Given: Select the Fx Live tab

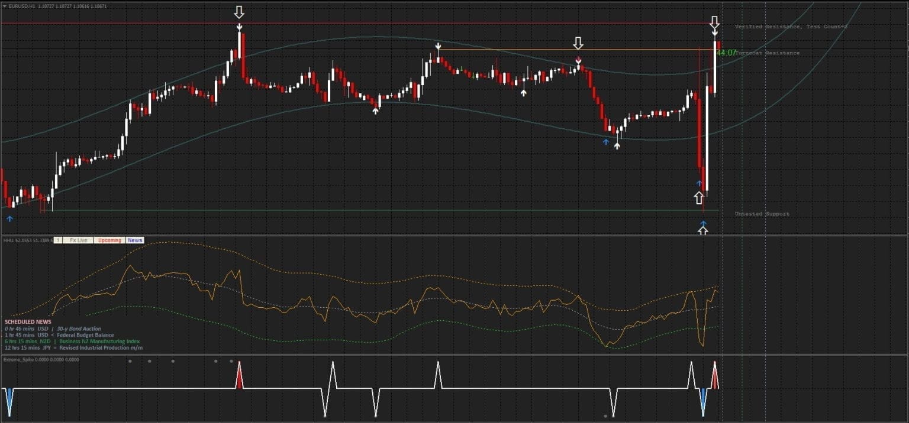Looking at the screenshot, I should [x=79, y=240].
